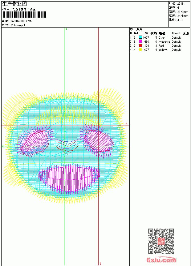
Task: Click the magenta mouth shape in design
Action: 69,179
